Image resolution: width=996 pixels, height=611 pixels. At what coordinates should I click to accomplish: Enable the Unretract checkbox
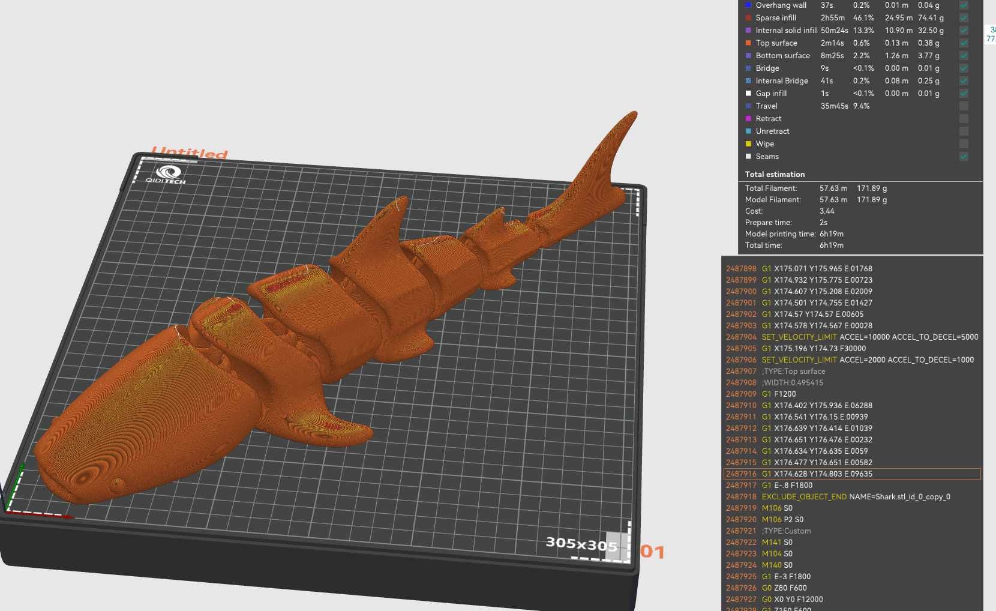pos(964,131)
